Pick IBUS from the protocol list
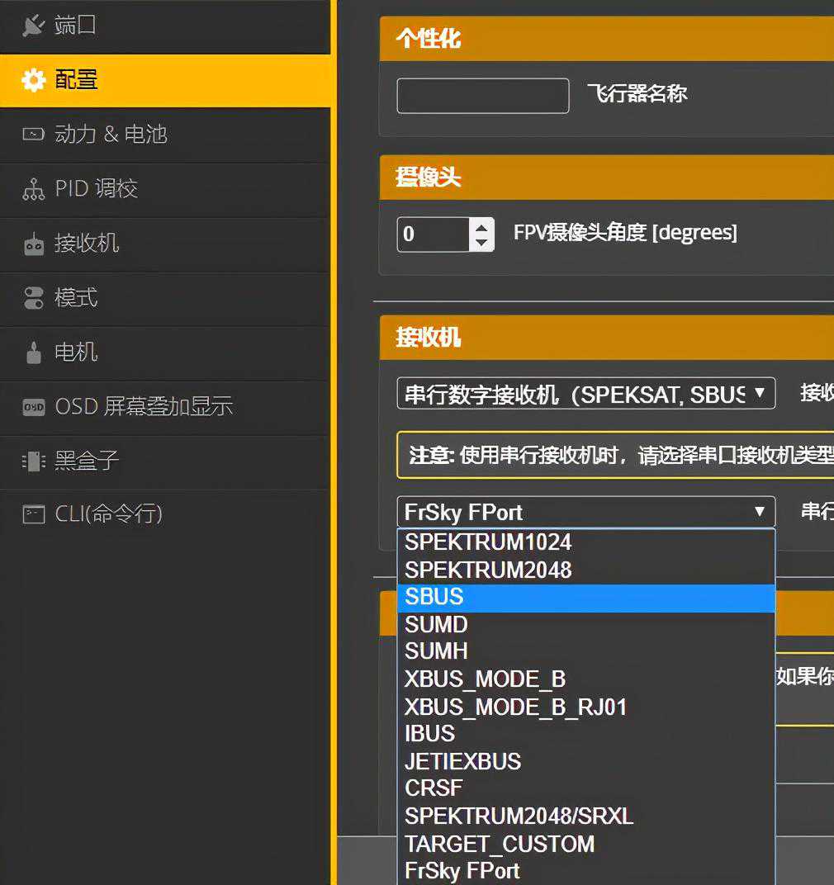 coord(585,733)
